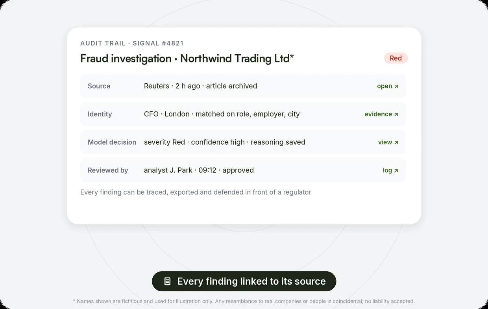Open the archived Reuters source article
The width and height of the screenshot is (488, 309).
coord(388,86)
